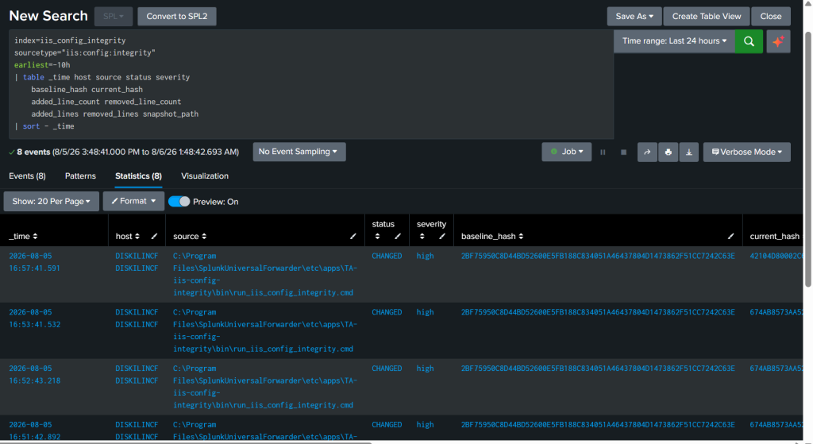Open the Verbose Mode dropdown

coord(746,152)
